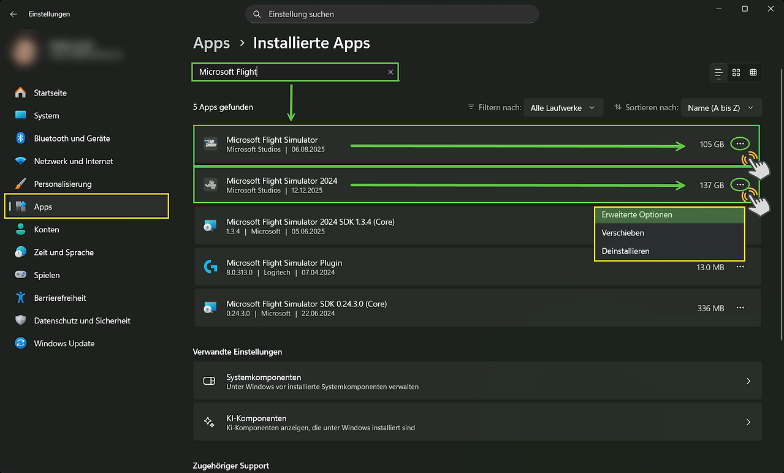Clear the app search with X
The image size is (784, 473).
tap(390, 72)
